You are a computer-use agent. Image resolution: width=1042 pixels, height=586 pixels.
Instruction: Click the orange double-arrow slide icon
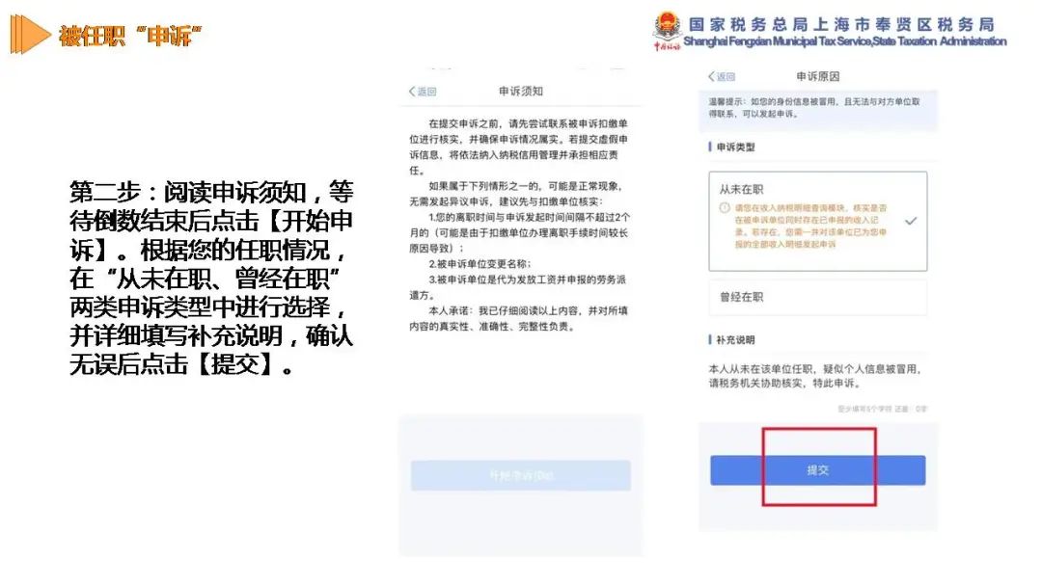pyautogui.click(x=30, y=35)
